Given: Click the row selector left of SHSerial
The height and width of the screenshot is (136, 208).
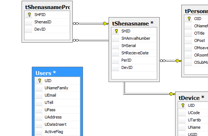Looking at the screenshot, I should (116, 46).
